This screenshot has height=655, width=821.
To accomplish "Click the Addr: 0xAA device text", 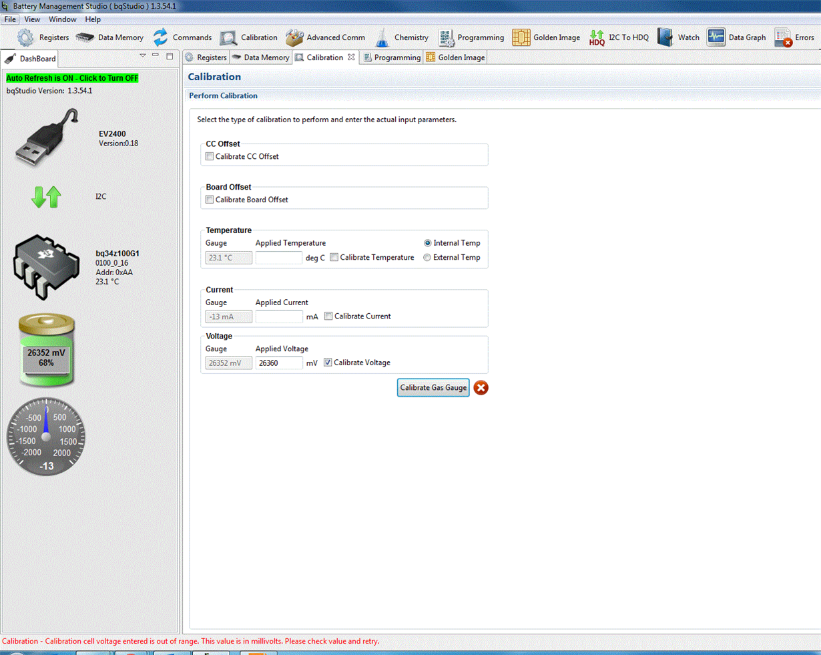I will point(114,272).
